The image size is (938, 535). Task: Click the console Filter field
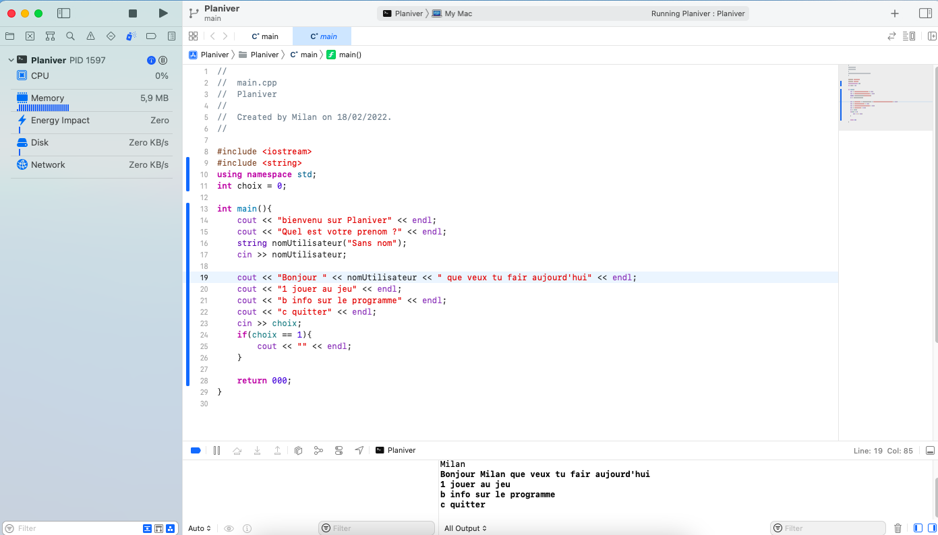pyautogui.click(x=828, y=528)
